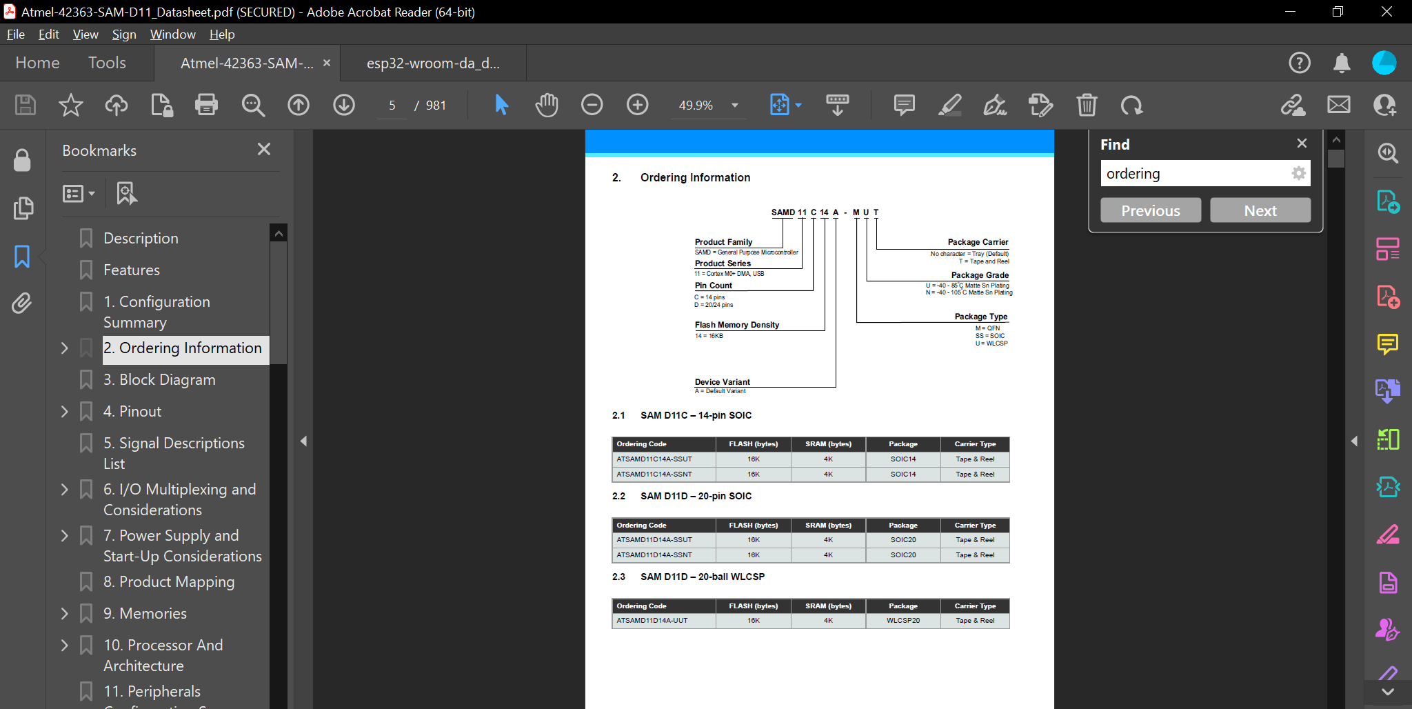Close the Atmel-42363 document tab
This screenshot has height=709, width=1412.
click(x=327, y=63)
